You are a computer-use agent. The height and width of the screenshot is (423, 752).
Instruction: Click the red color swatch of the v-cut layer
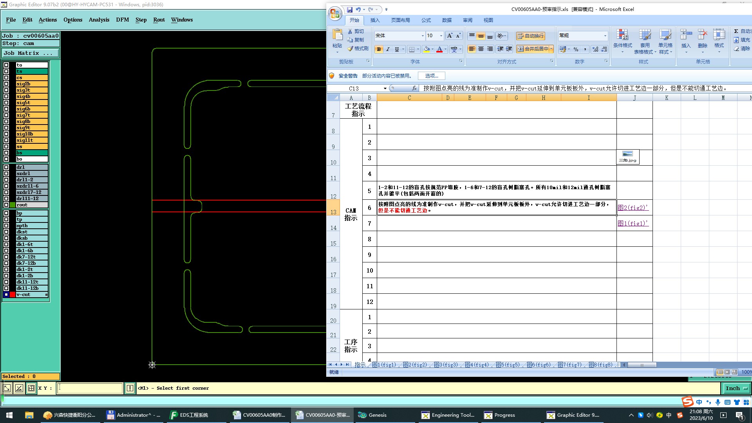(x=13, y=295)
